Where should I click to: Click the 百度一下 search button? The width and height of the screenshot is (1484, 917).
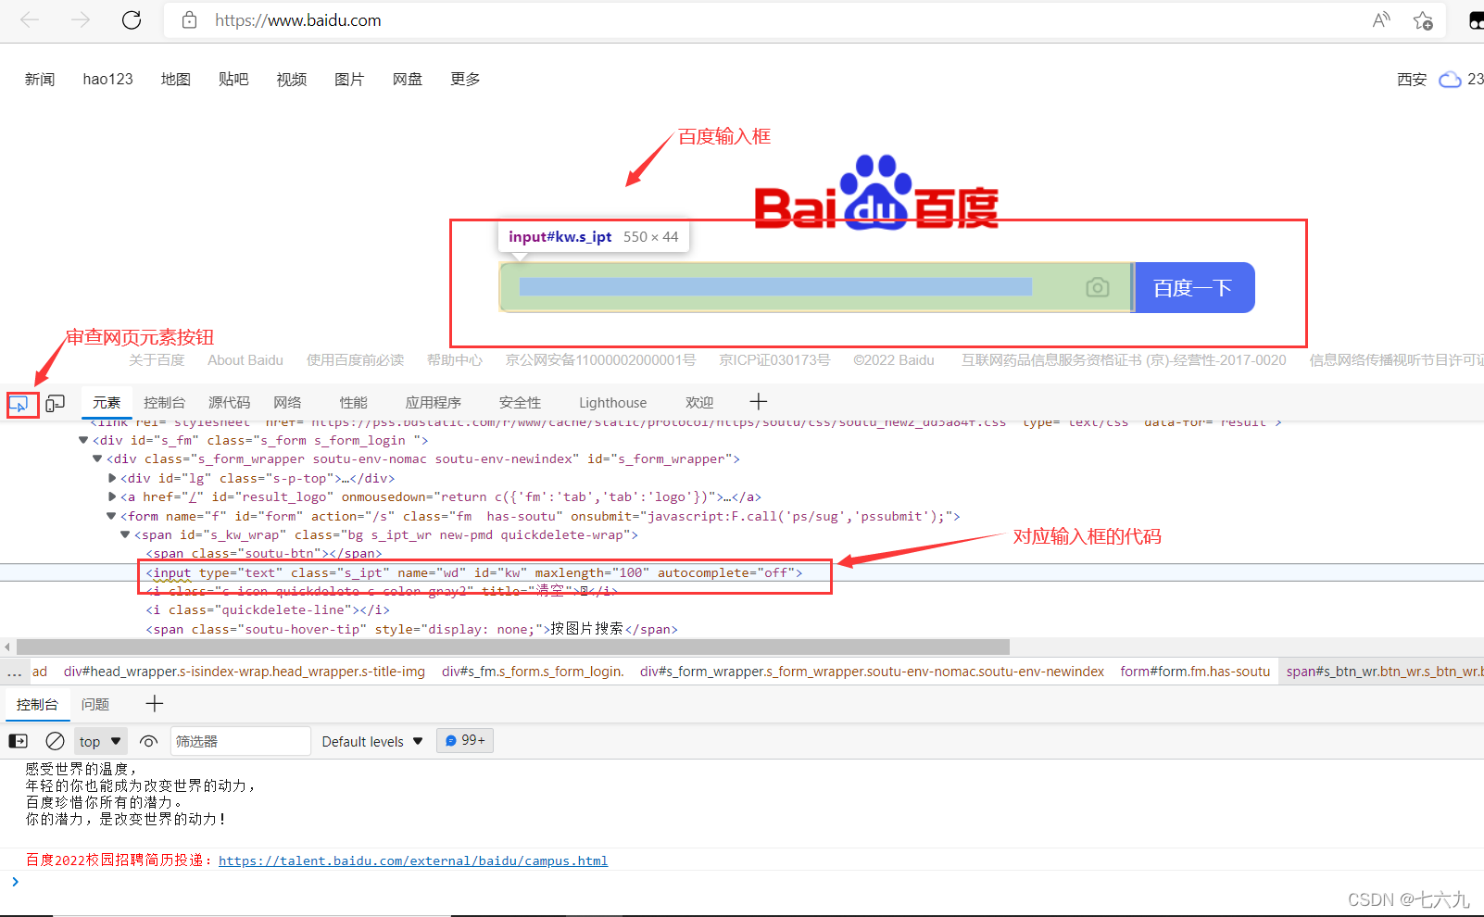pos(1194,287)
